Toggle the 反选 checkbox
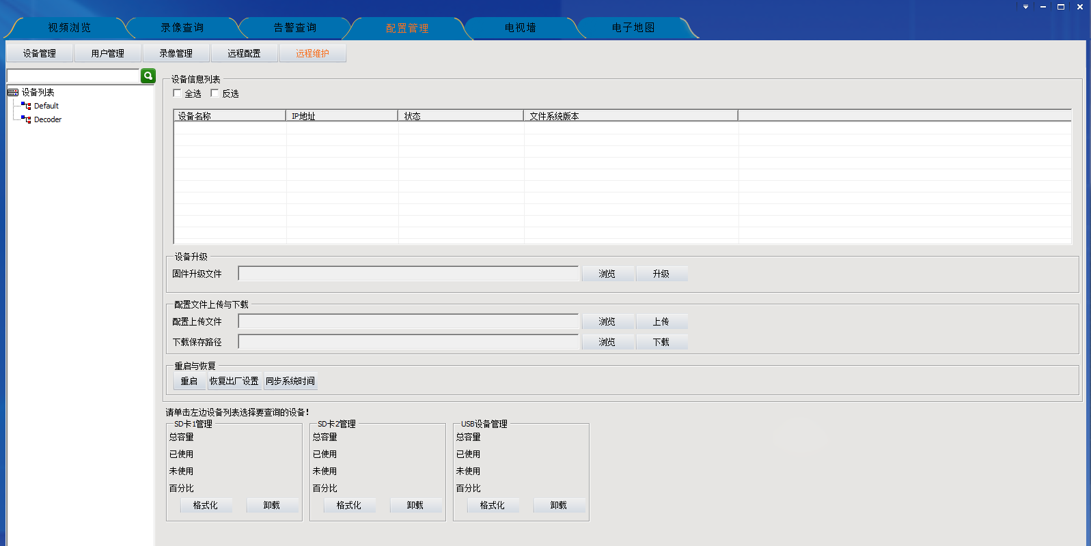This screenshot has height=546, width=1091. coord(215,94)
